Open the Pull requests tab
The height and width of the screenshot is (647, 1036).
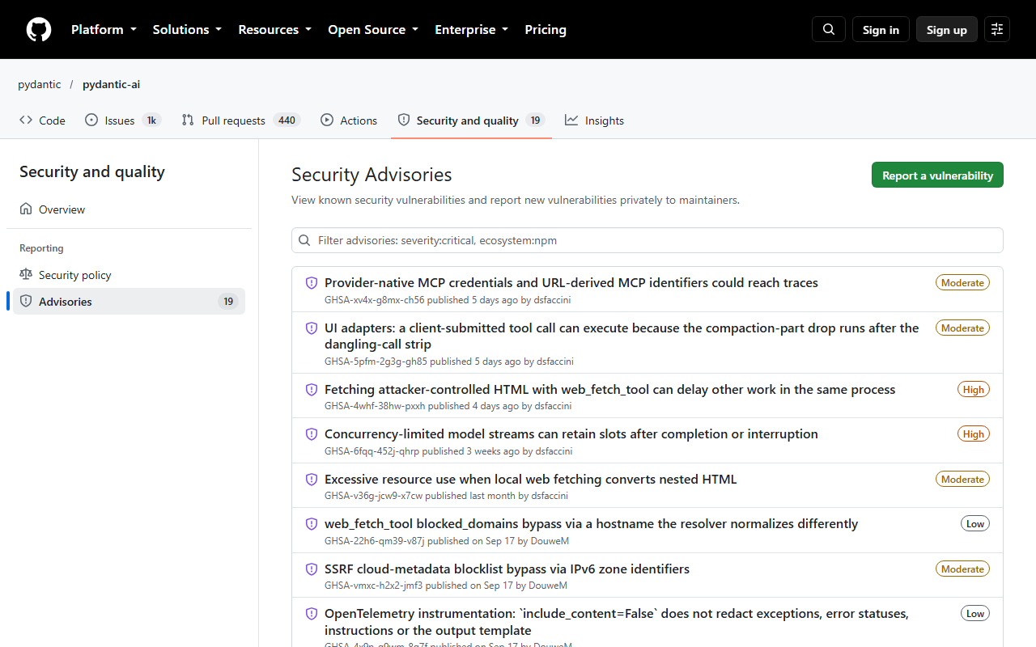coord(240,121)
